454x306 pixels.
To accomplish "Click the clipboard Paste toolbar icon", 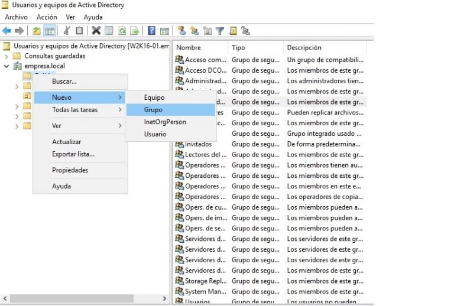I will click(x=79, y=30).
